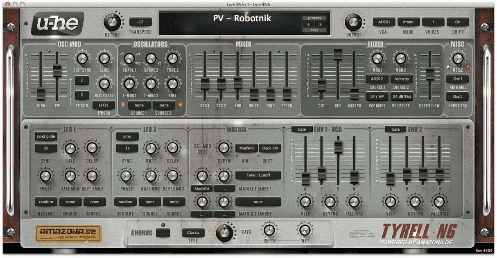Open the Classic chorus type selector
Viewport: 497px width, 258px height.
click(193, 233)
